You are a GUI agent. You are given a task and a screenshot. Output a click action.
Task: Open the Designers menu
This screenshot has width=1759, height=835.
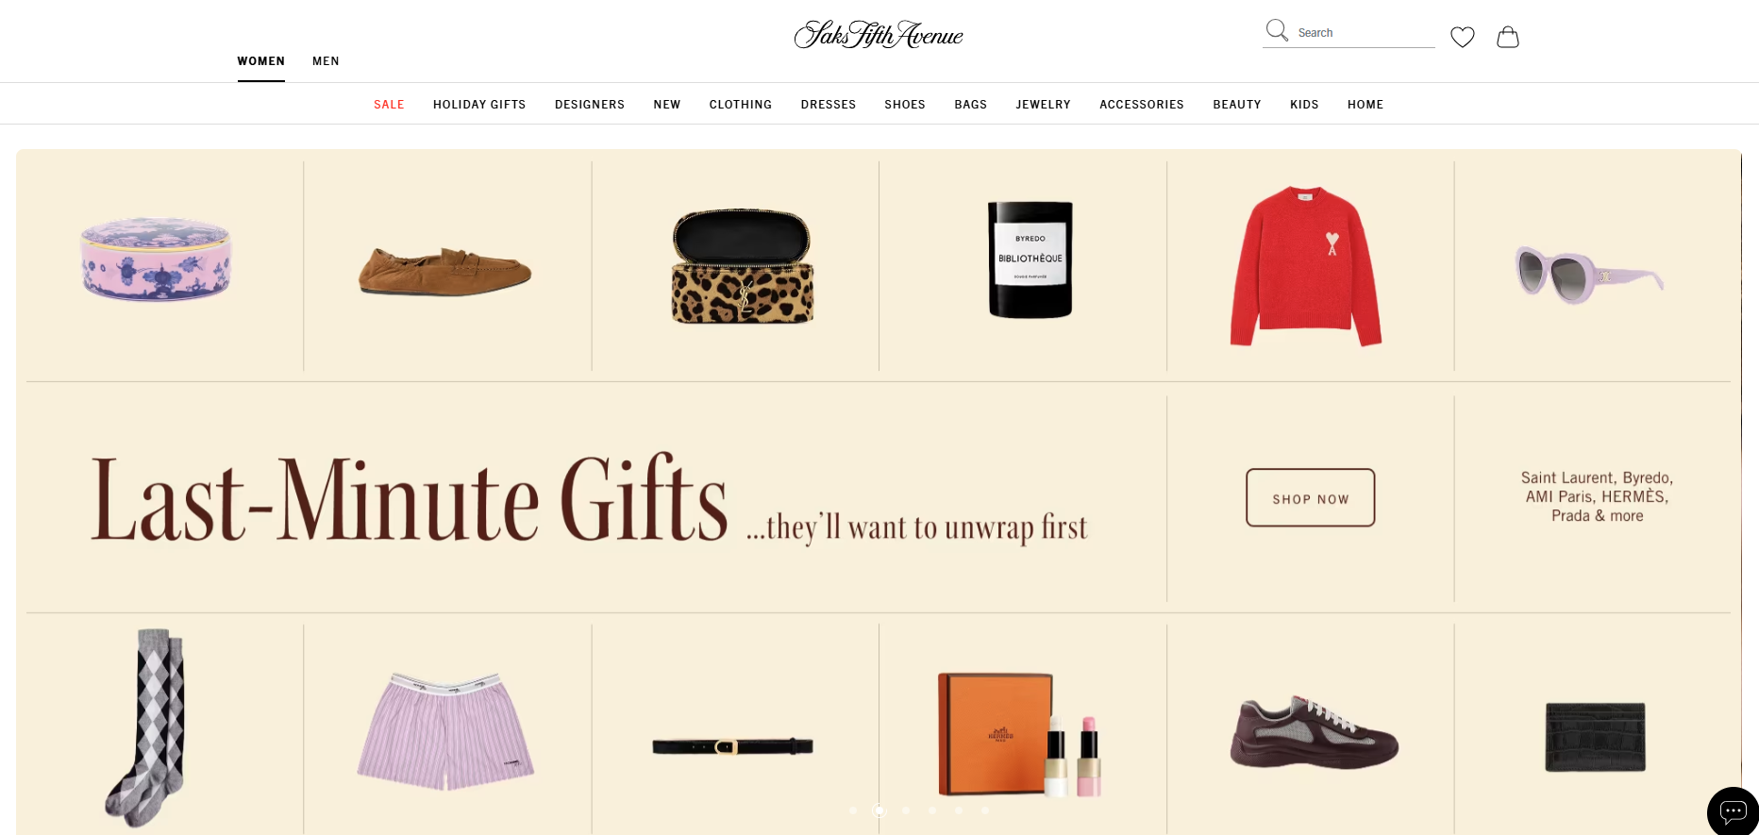(590, 105)
